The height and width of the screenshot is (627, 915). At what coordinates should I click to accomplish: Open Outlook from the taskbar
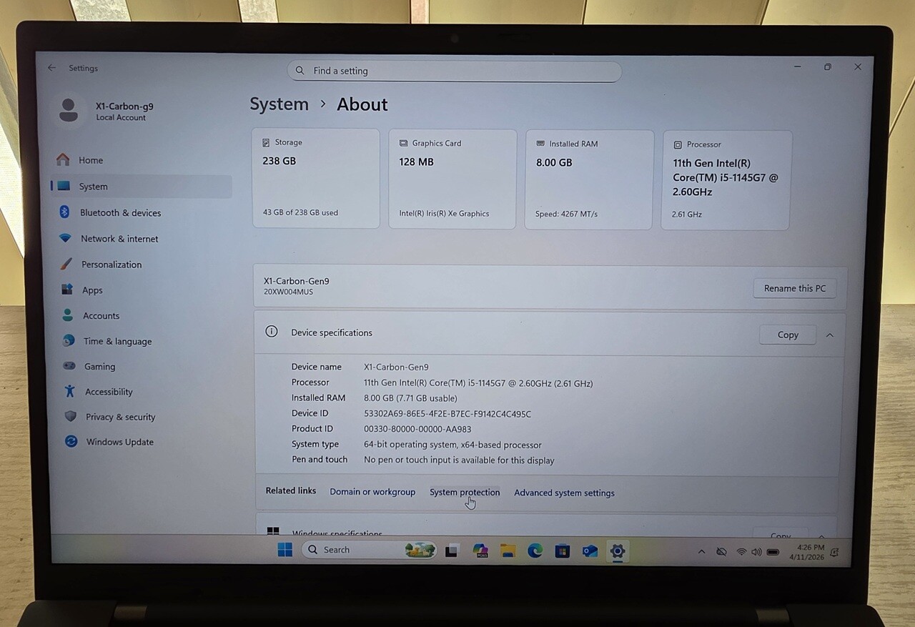pos(590,551)
